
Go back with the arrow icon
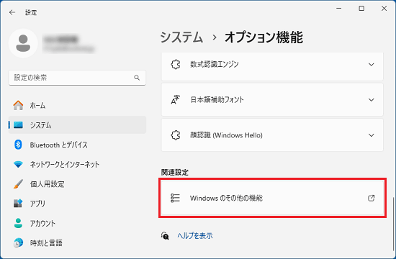[x=12, y=12]
